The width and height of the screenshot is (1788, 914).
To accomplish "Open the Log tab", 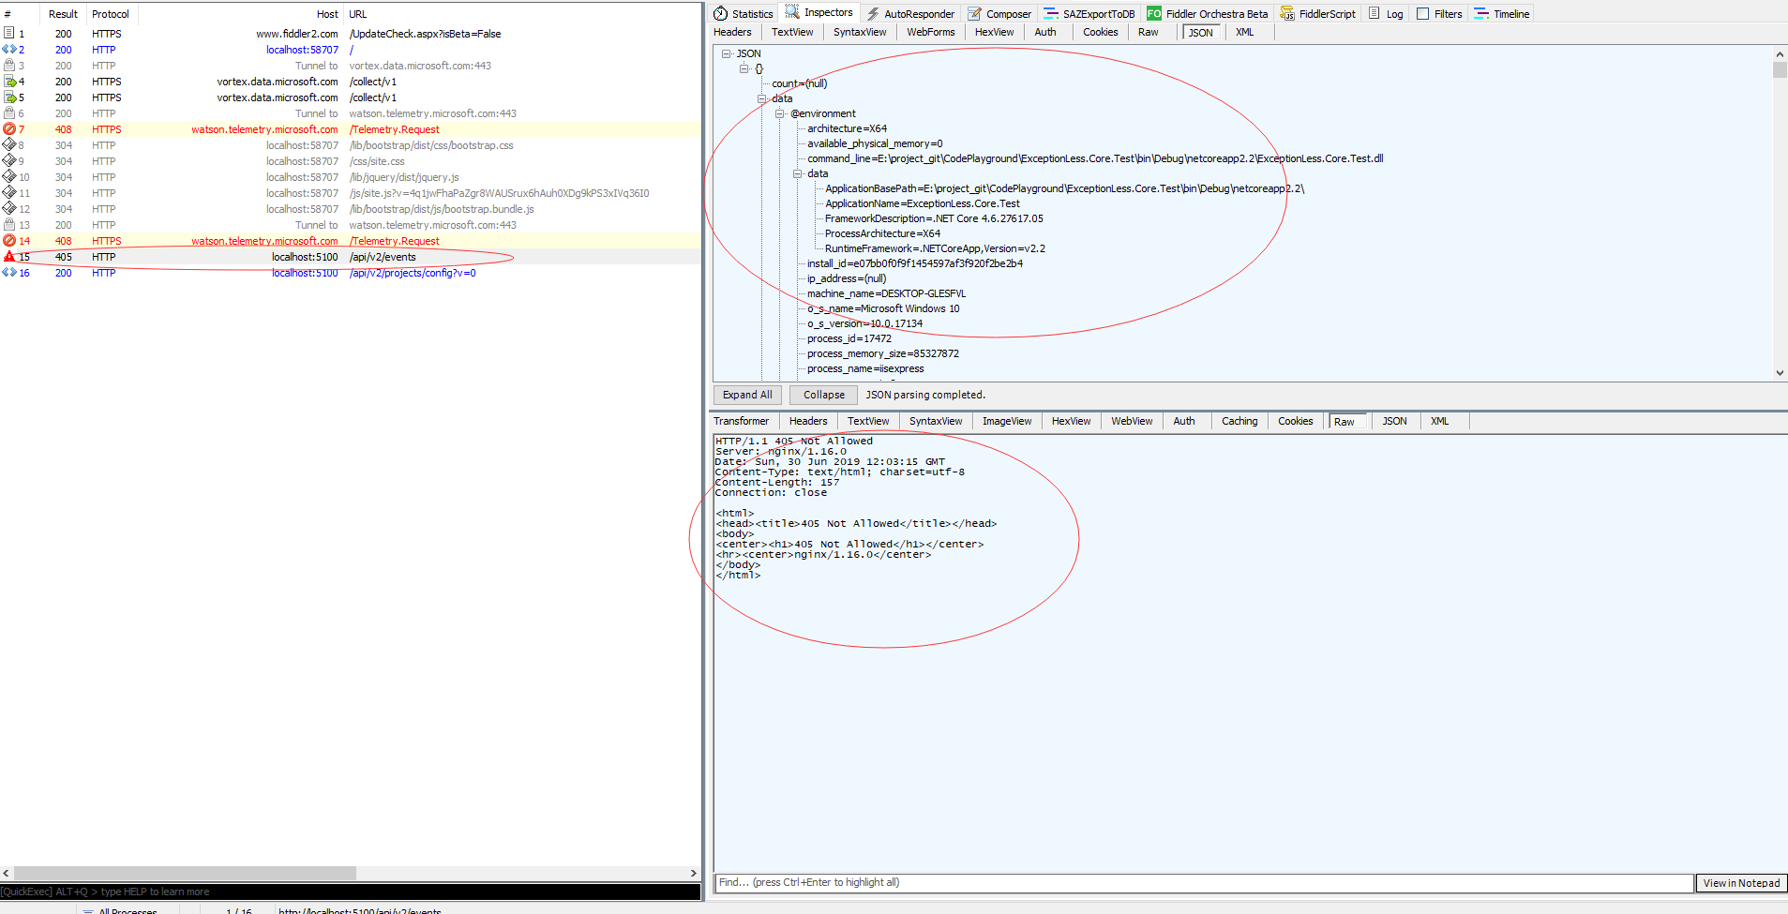I will point(1386,13).
